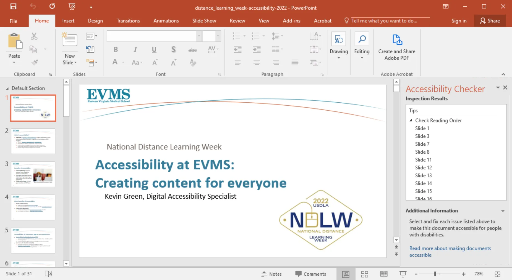Open the View tab
This screenshot has width=512, height=280.
pos(264,21)
